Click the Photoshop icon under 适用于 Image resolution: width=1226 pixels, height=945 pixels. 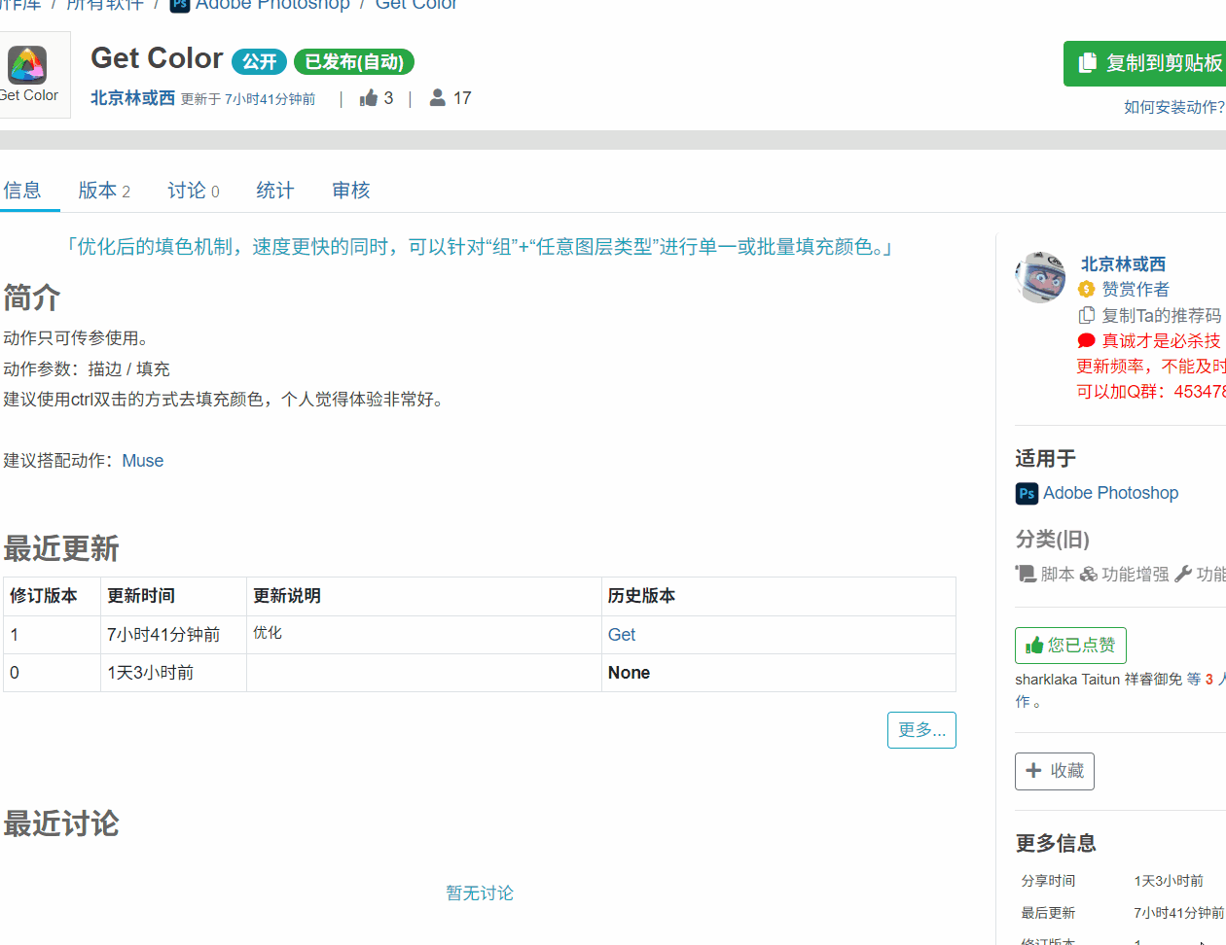coord(1027,494)
